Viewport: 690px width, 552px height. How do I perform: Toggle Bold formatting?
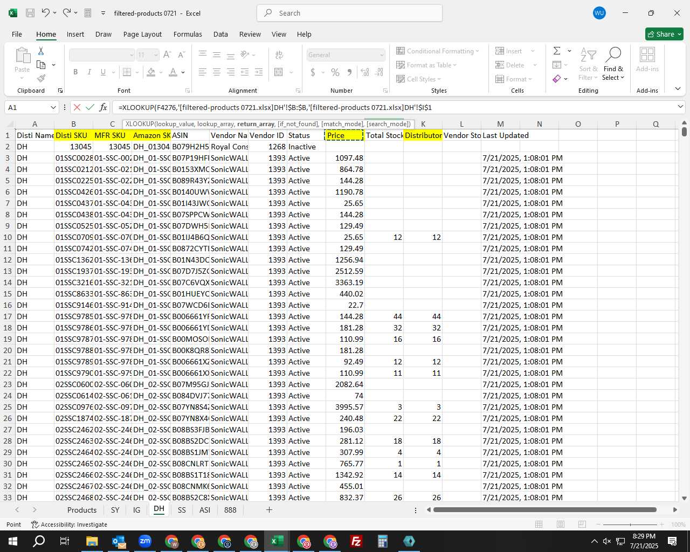click(75, 72)
